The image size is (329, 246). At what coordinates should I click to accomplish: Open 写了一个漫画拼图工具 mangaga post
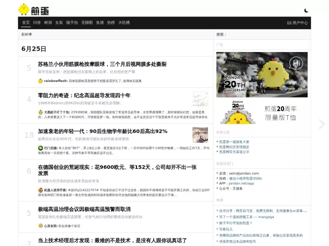pos(246,217)
